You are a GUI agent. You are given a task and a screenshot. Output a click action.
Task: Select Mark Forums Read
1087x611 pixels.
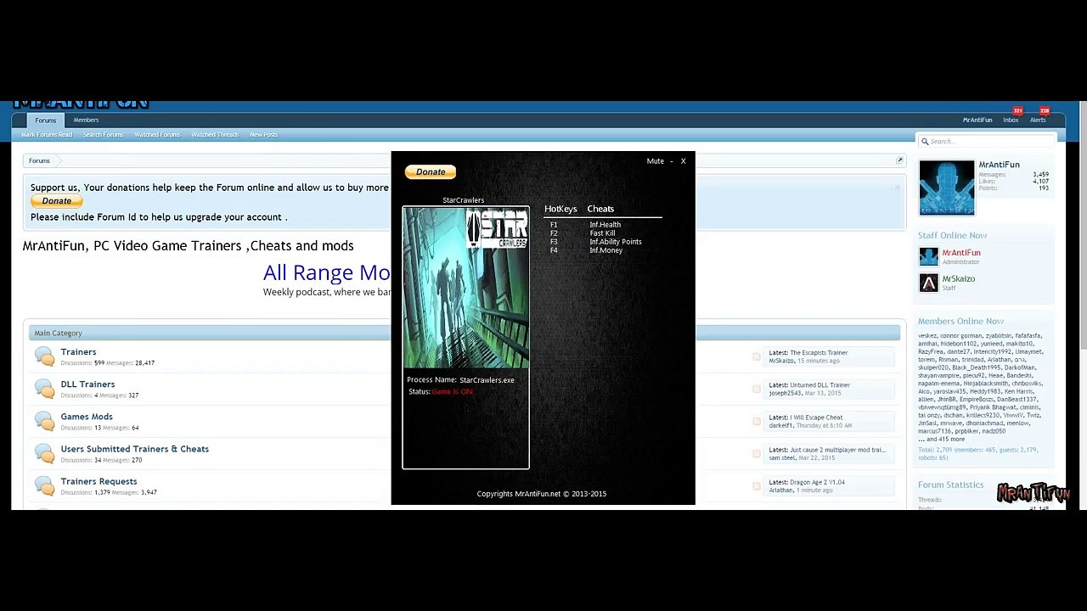(47, 135)
